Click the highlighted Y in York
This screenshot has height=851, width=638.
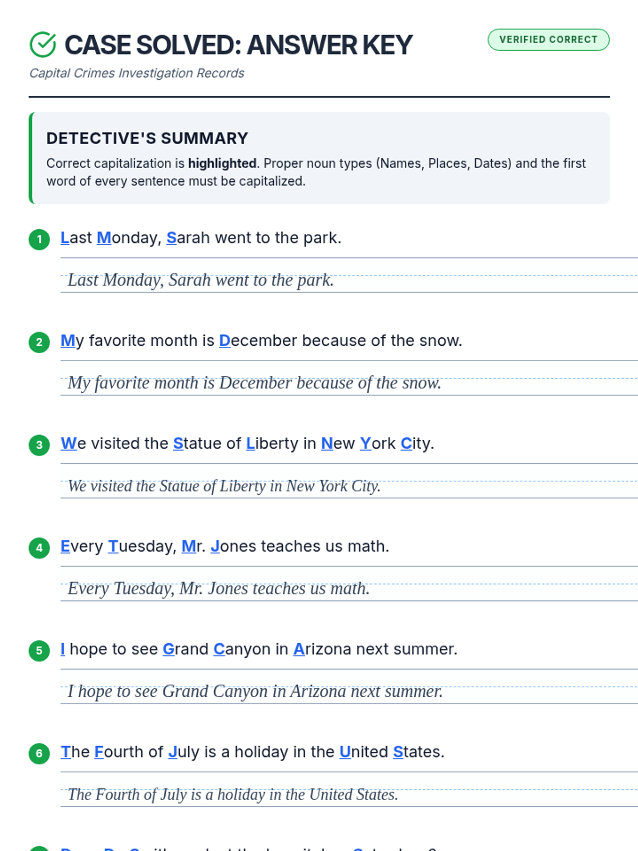click(365, 443)
